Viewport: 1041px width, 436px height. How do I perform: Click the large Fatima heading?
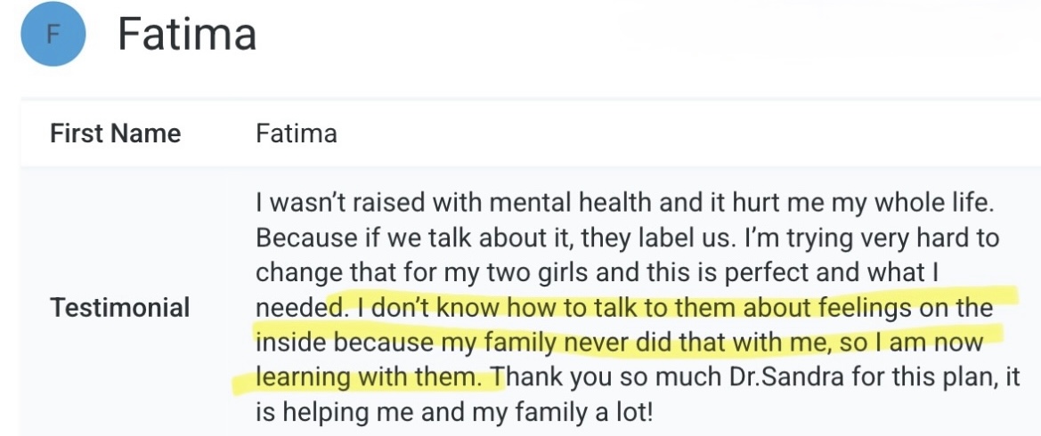pos(187,36)
